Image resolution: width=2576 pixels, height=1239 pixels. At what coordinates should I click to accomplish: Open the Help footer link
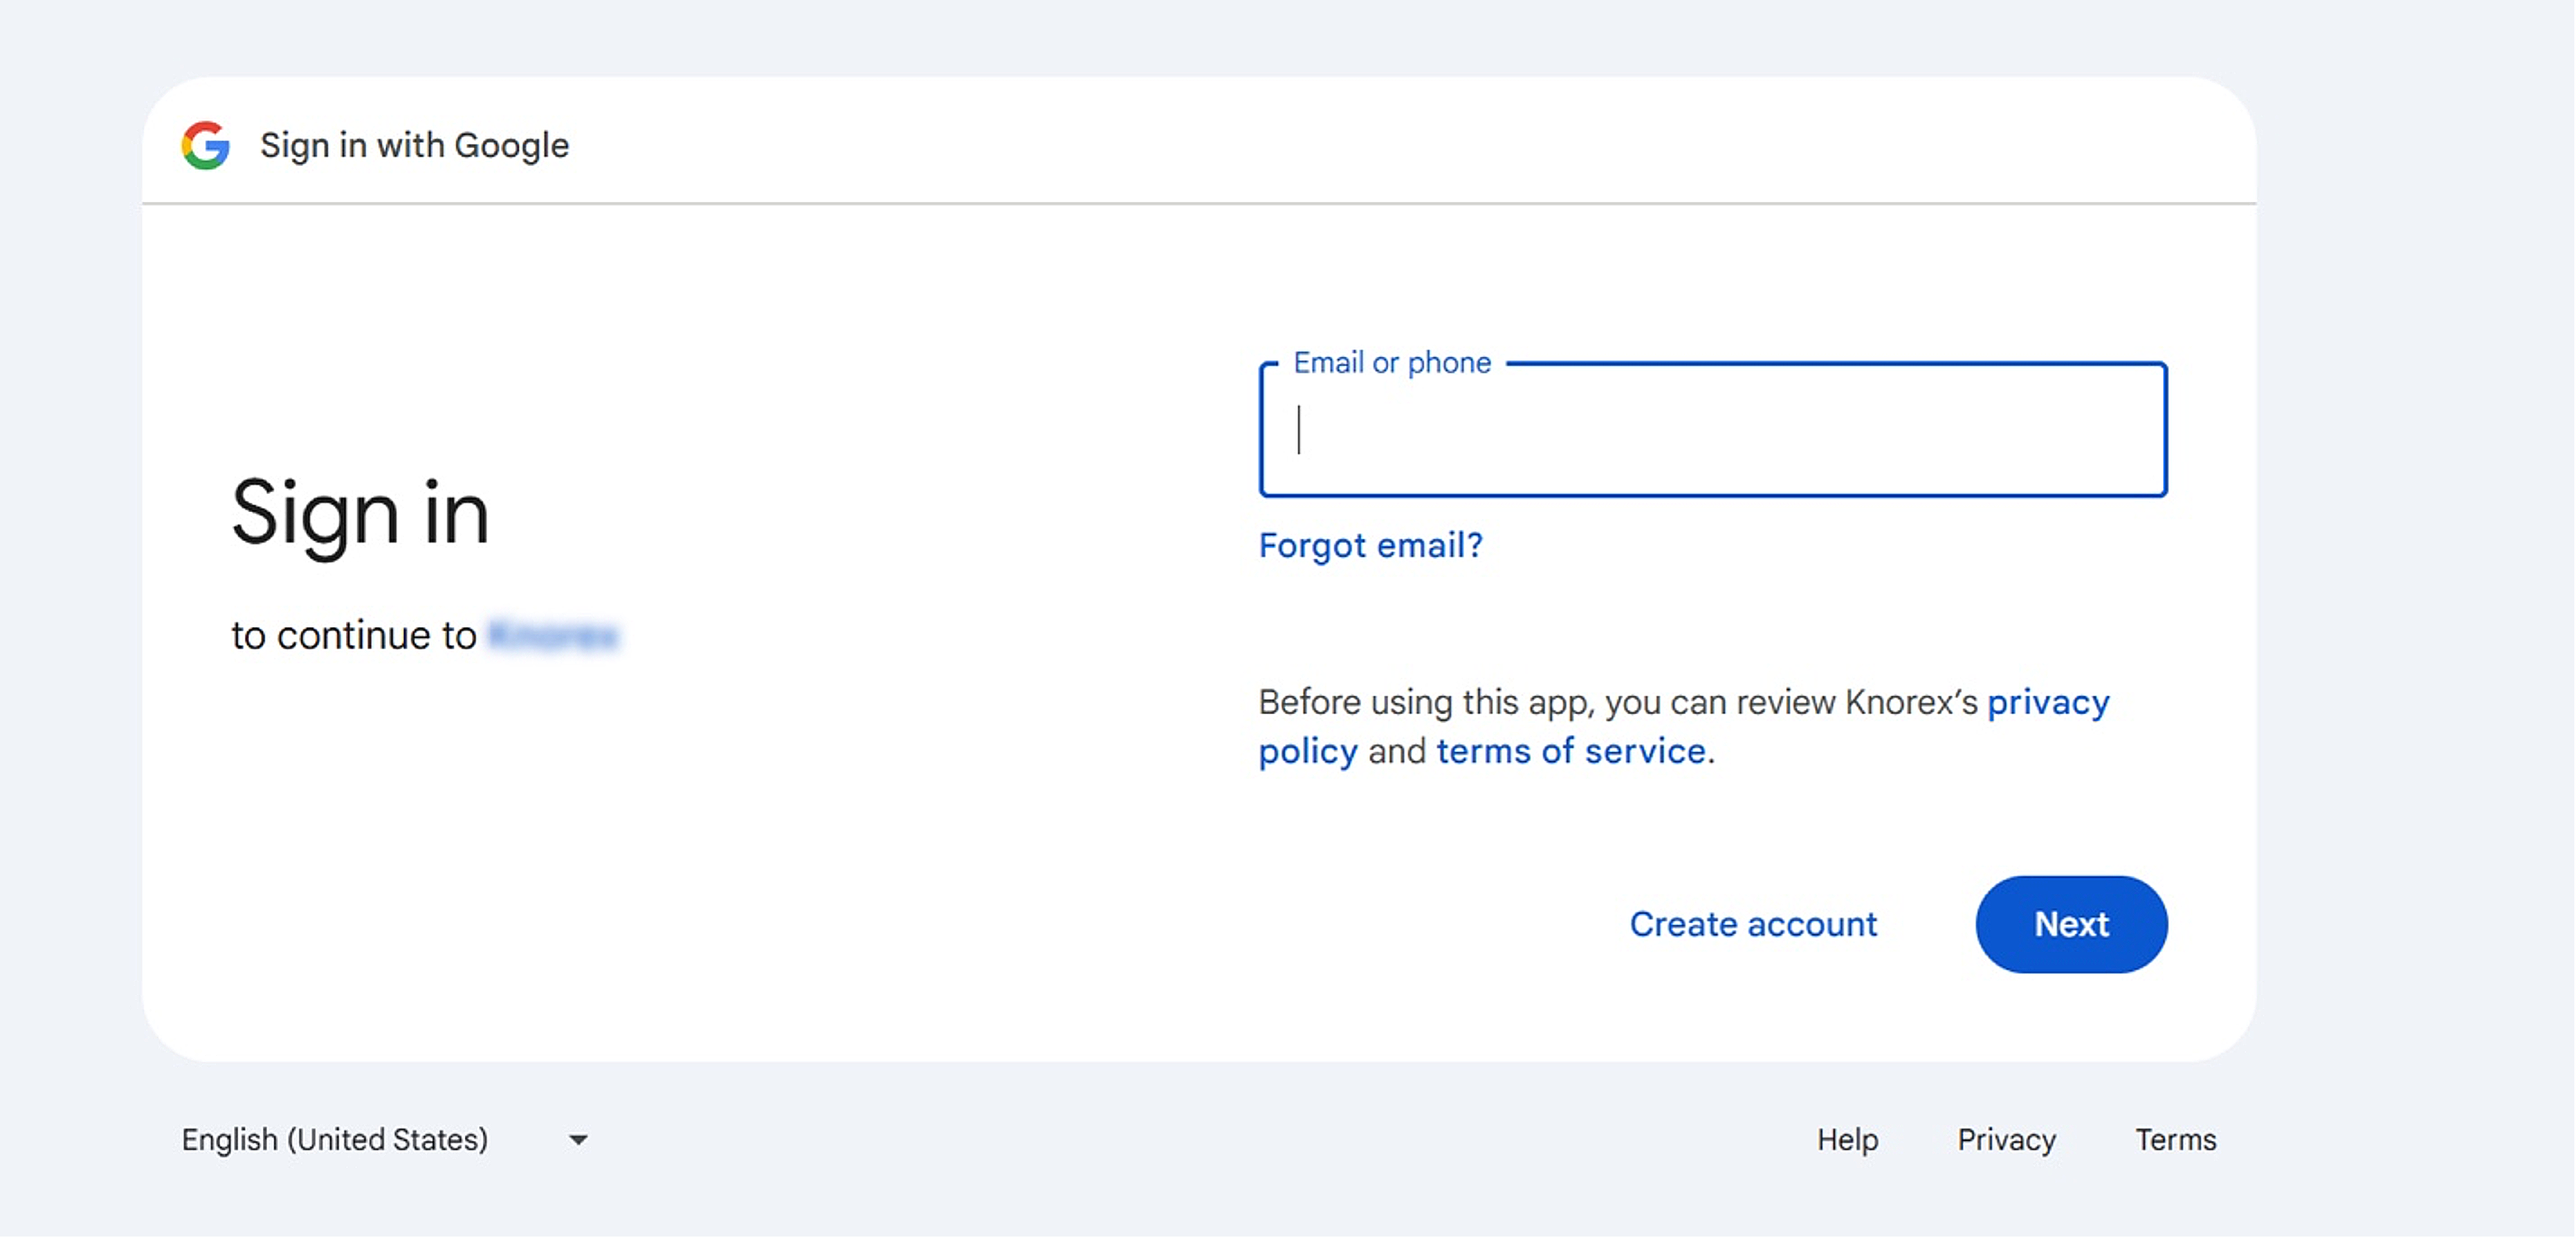point(1847,1140)
